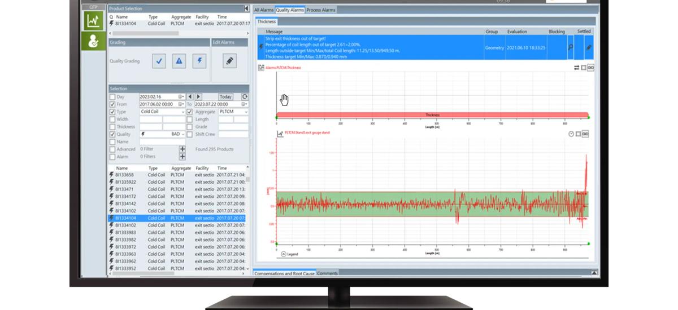The image size is (678, 310).
Task: Sort alarms by Group column header
Action: click(x=492, y=32)
